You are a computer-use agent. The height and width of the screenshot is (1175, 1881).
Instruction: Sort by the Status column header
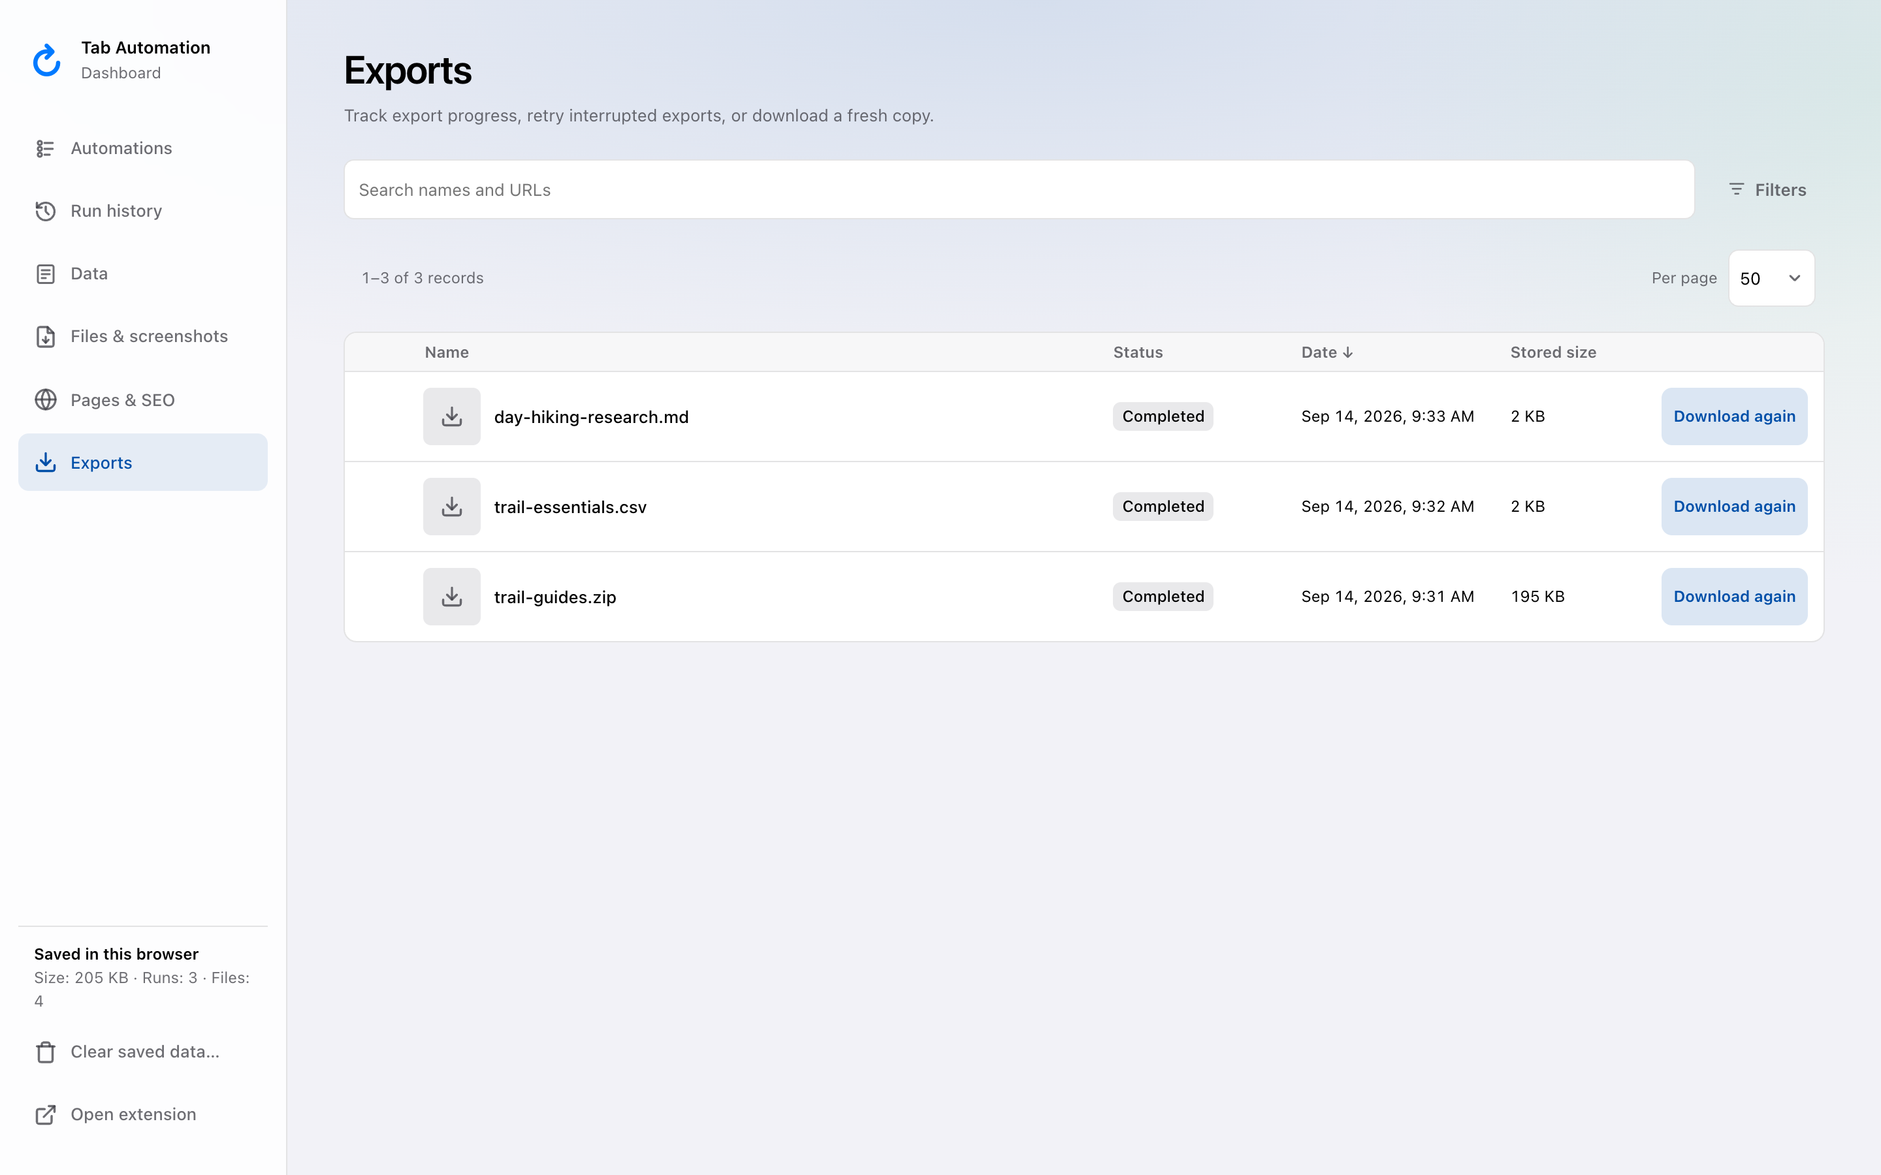tap(1138, 352)
